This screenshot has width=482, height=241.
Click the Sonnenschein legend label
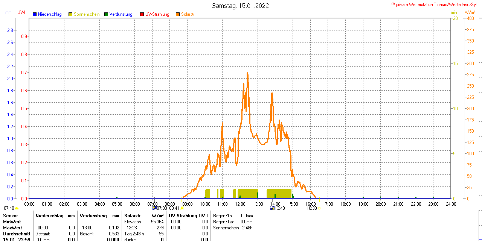click(87, 14)
